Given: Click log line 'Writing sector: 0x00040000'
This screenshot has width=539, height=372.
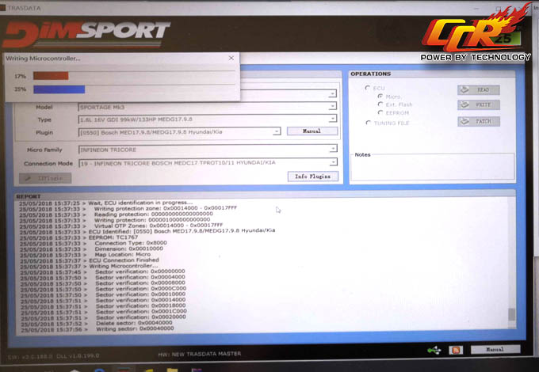Looking at the screenshot, I should tap(135, 328).
